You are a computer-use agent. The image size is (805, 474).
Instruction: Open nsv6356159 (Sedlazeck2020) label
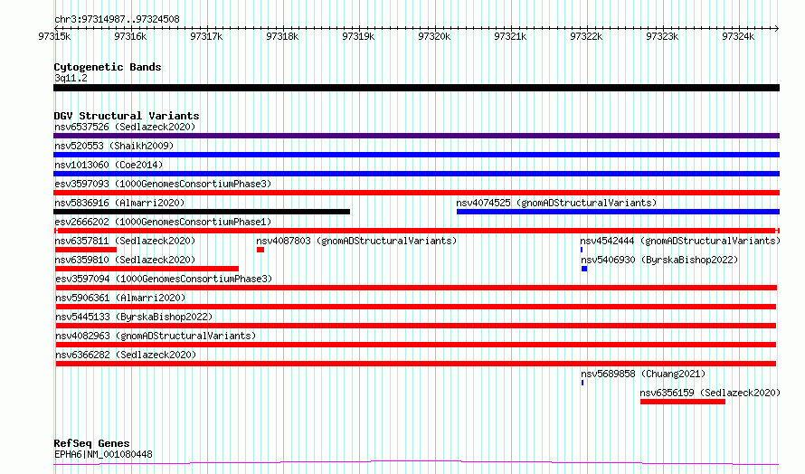pyautogui.click(x=710, y=393)
